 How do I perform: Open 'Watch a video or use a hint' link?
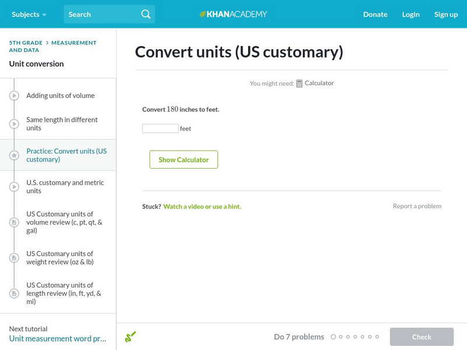[x=202, y=206]
